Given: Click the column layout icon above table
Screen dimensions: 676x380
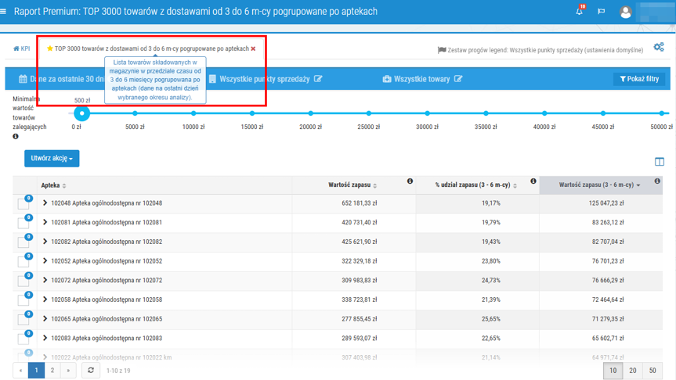Looking at the screenshot, I should 659,162.
